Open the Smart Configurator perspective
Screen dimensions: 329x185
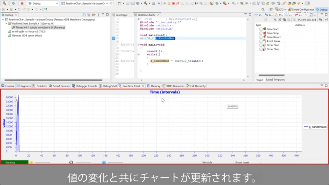click(x=301, y=10)
